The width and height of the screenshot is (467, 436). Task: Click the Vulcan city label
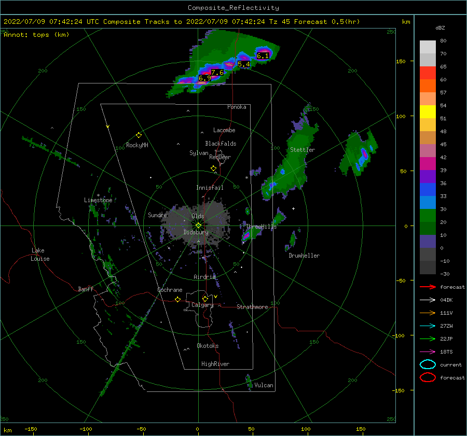264,385
